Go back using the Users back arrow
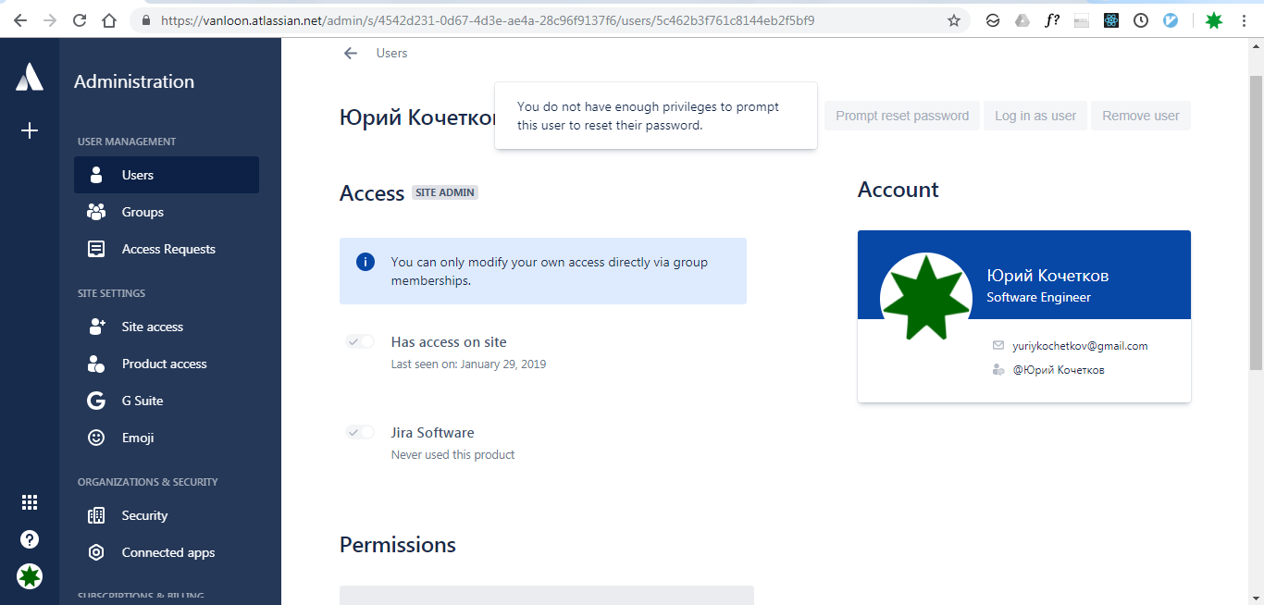The image size is (1264, 605). [350, 53]
